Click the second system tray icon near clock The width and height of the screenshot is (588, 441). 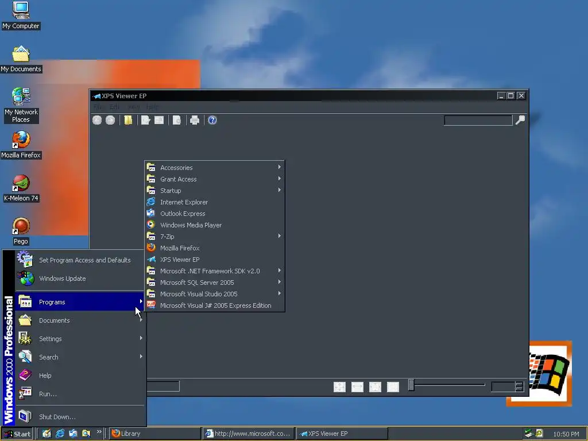point(539,434)
